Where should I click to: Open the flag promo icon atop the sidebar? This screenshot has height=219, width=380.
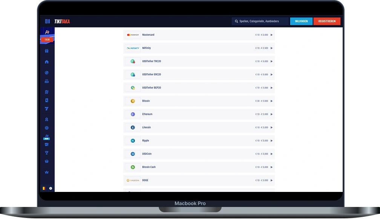pyautogui.click(x=47, y=32)
